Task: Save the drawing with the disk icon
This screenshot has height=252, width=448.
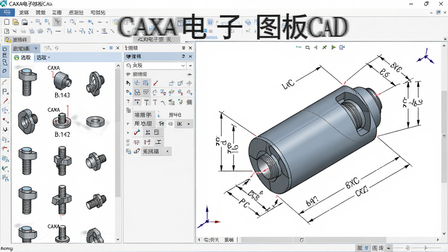Action: pyautogui.click(x=25, y=22)
